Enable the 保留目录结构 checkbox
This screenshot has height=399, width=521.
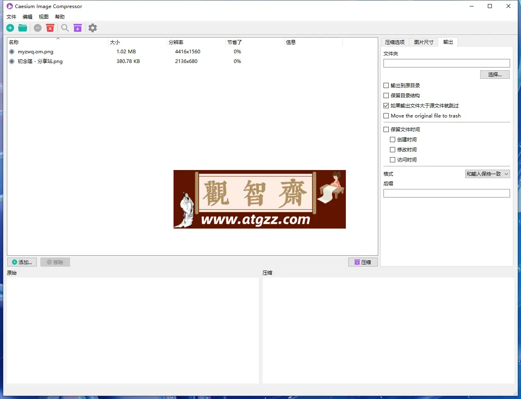386,96
